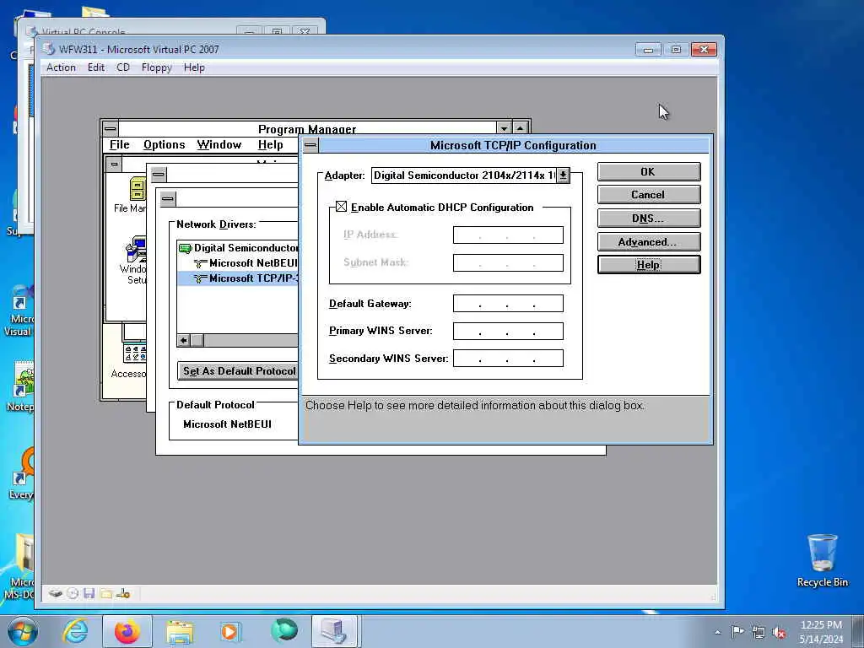This screenshot has height=648, width=864.
Task: Open the outer Network Setup dialog control box
Action: click(x=159, y=175)
